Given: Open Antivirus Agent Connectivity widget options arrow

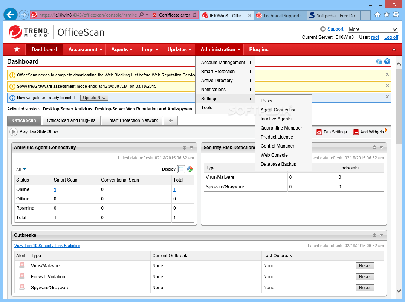Looking at the screenshot, I should pos(191,148).
